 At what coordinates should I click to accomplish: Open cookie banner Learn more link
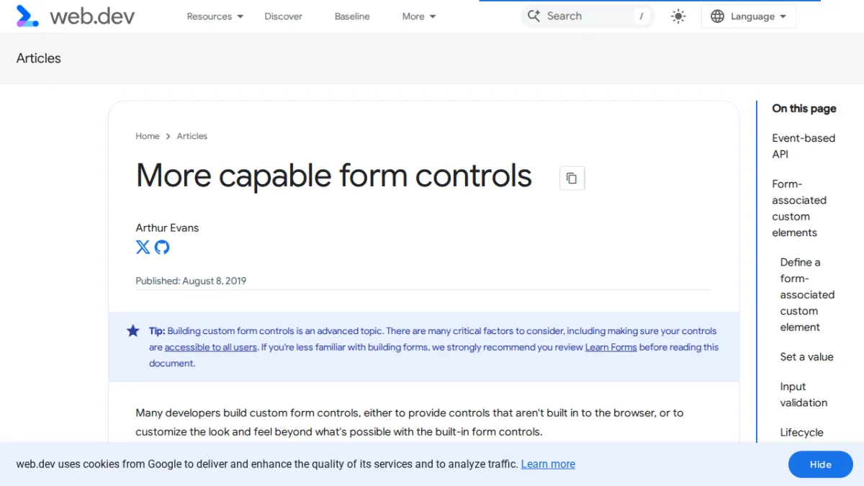548,464
